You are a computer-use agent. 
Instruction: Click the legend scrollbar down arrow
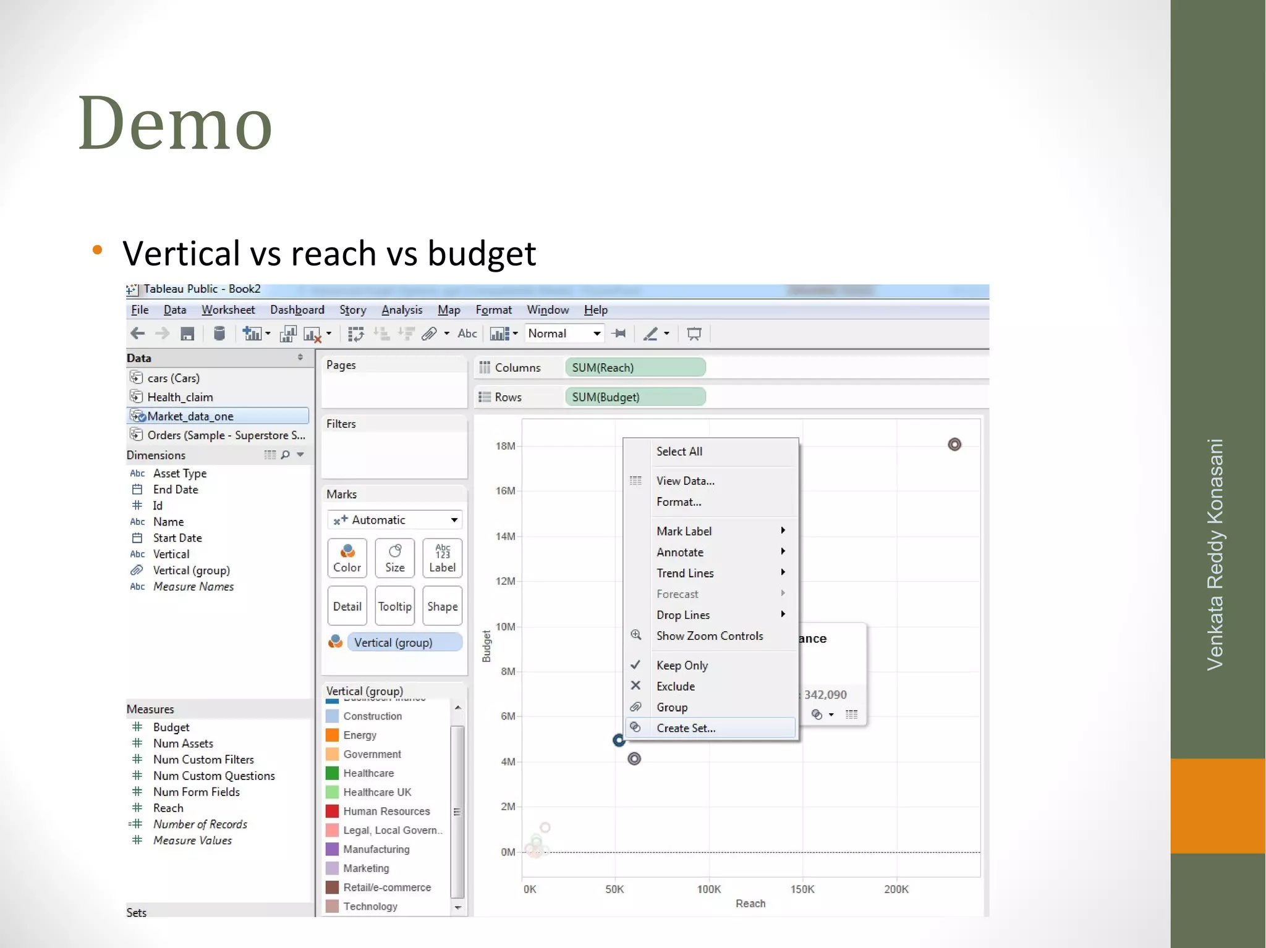point(457,907)
